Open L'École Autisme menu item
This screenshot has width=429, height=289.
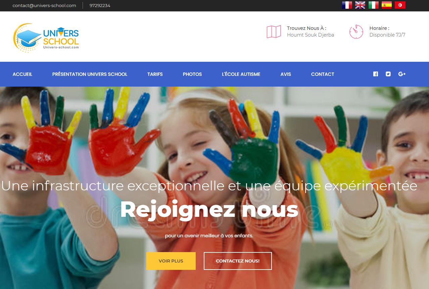pyautogui.click(x=241, y=74)
